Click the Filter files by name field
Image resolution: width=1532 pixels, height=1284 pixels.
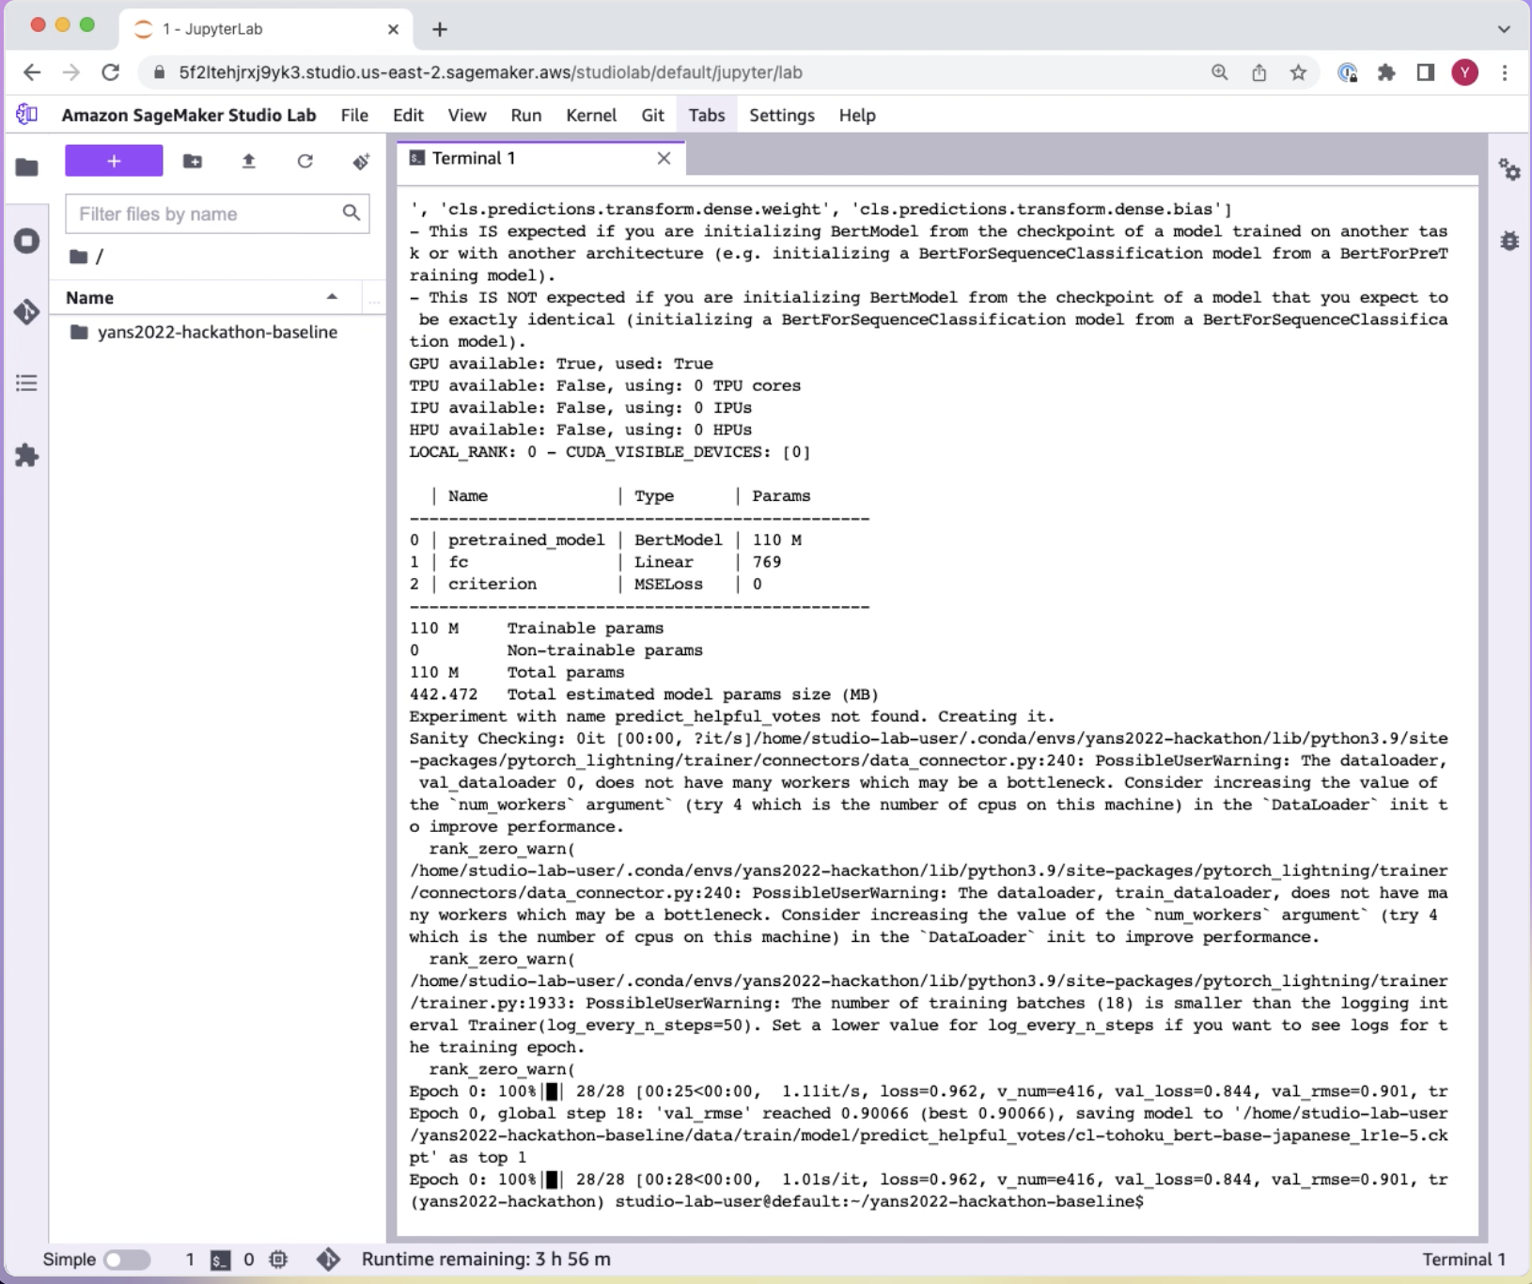[x=207, y=214]
